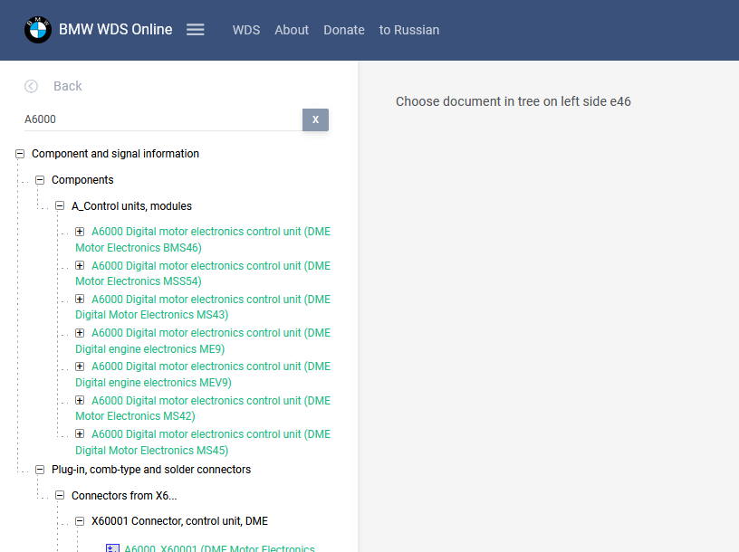Open A6000 Motor Electronics MS42 link
This screenshot has height=552, width=739.
(203, 408)
